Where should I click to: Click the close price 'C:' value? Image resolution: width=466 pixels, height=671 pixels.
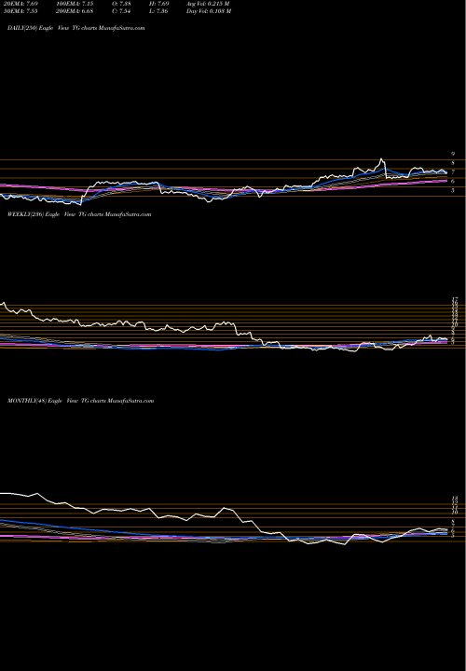click(x=121, y=11)
